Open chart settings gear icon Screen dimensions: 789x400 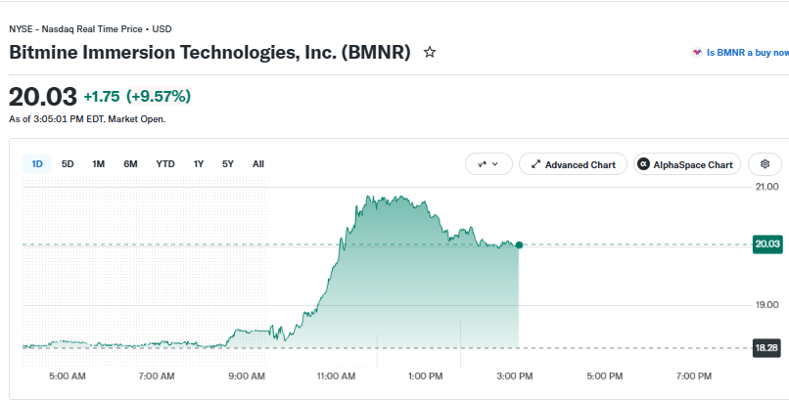click(765, 164)
